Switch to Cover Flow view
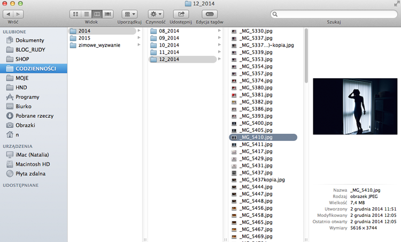 [108, 14]
